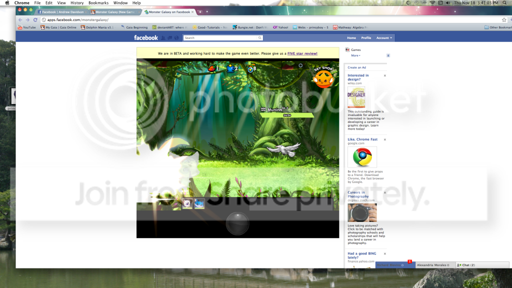Dismiss the Like. Chrome Fast ad

pyautogui.click(x=384, y=140)
